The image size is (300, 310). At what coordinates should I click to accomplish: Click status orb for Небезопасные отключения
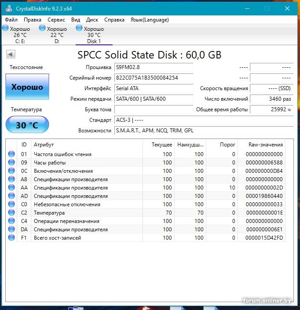11,204
